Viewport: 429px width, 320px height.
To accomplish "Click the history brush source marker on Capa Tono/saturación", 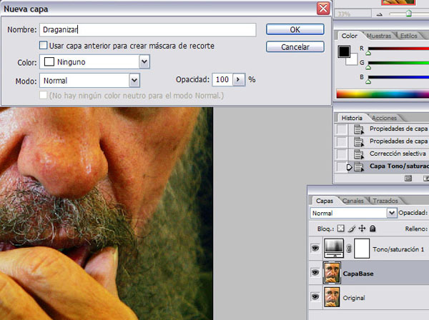I will (349, 166).
